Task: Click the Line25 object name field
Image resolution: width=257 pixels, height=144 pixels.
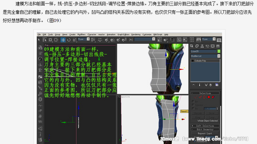Action: tap(204, 51)
